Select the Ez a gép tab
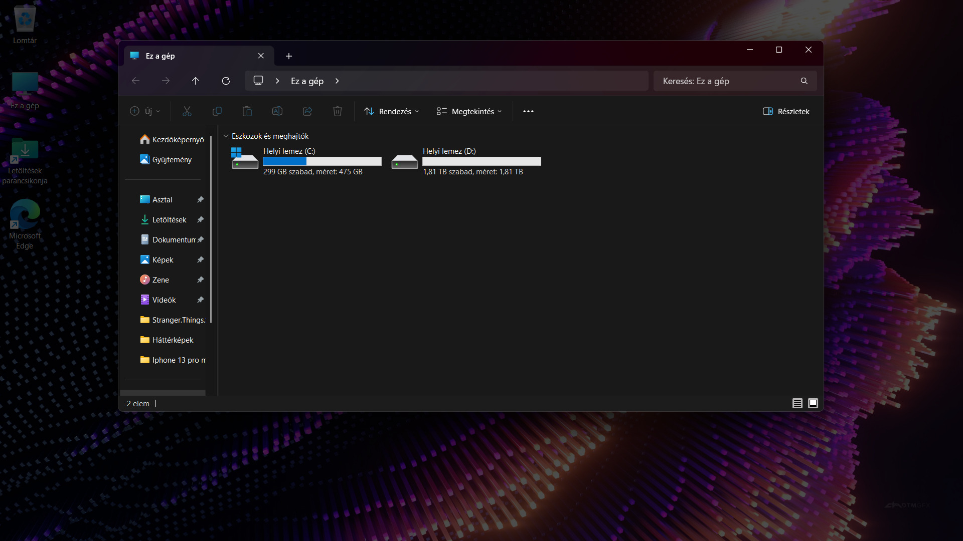The width and height of the screenshot is (963, 541). click(196, 56)
